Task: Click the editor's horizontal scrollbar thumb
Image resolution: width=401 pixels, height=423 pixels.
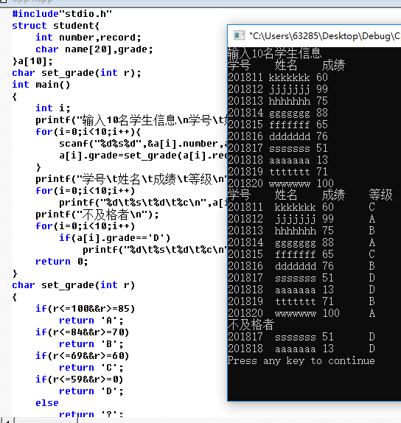Action: 46,420
